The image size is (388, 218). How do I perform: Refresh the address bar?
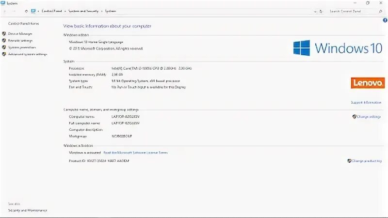(321, 11)
